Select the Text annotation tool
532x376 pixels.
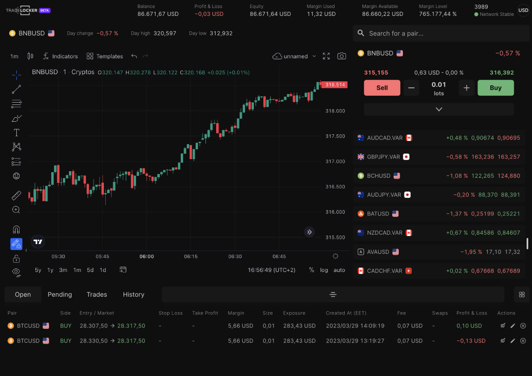click(x=16, y=132)
